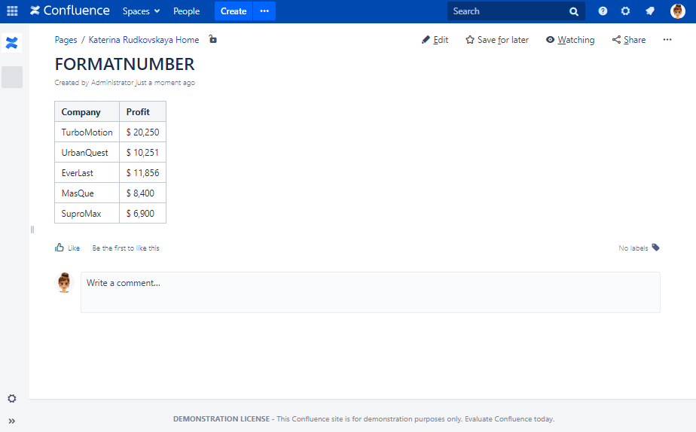Toggle Watching for this page
Viewport: 696px width, 432px height.
click(x=570, y=40)
